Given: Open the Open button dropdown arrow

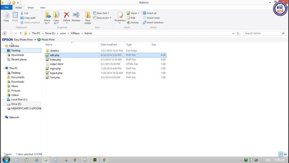Looking at the screenshot, I should (x=139, y=13).
